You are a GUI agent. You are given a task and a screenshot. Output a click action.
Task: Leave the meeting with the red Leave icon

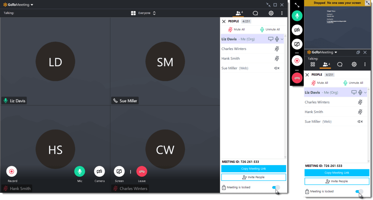[142, 171]
